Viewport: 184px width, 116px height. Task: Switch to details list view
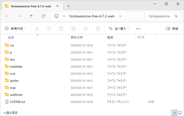[174, 113]
